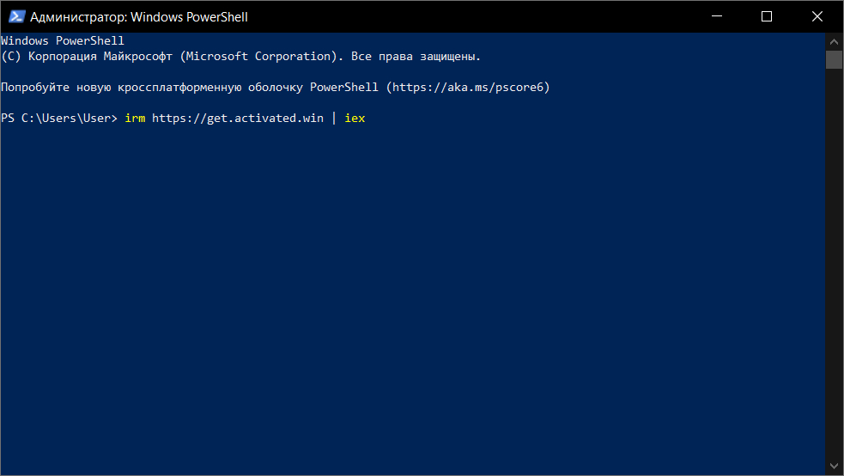
Task: Maximize the PowerShell window
Action: coord(767,16)
